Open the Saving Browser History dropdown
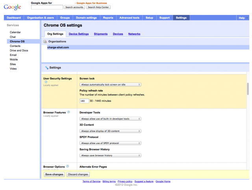This screenshot has height=190, width=252. [x=110, y=155]
